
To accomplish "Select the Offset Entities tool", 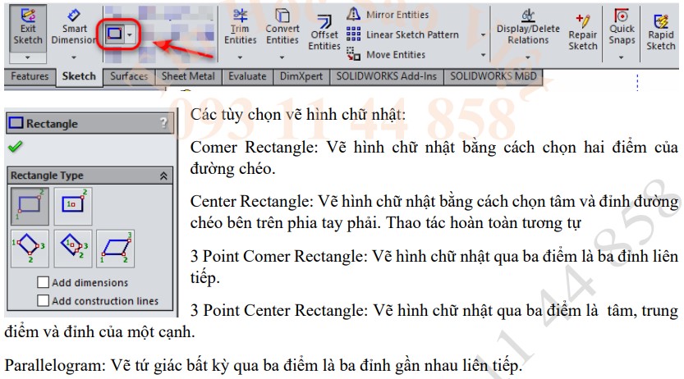I will coord(324,32).
